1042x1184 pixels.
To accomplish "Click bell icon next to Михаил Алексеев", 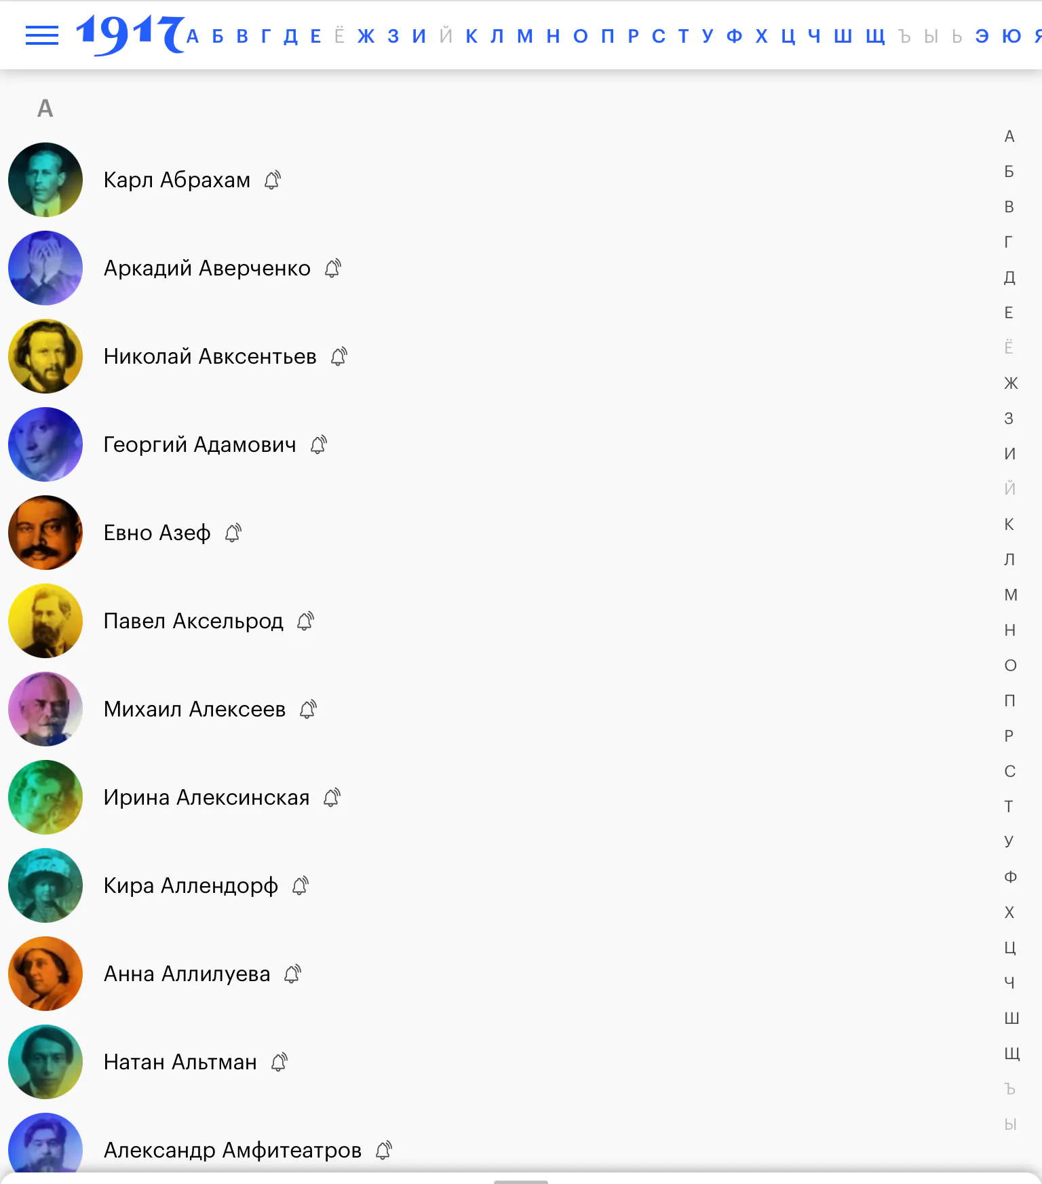I will coord(309,709).
